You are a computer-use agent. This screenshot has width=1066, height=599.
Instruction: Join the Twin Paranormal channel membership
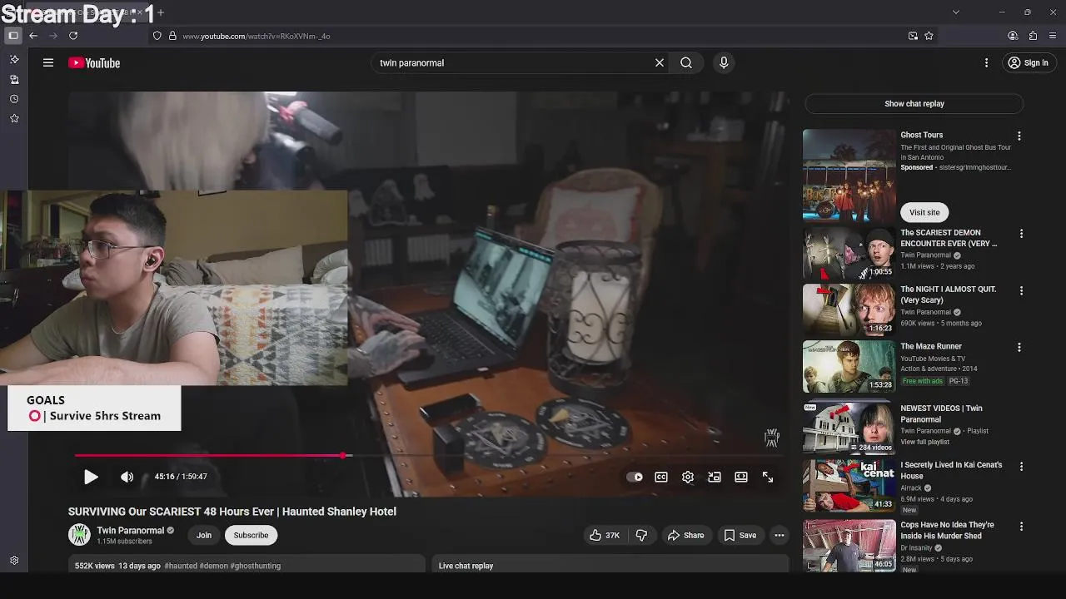tap(204, 535)
